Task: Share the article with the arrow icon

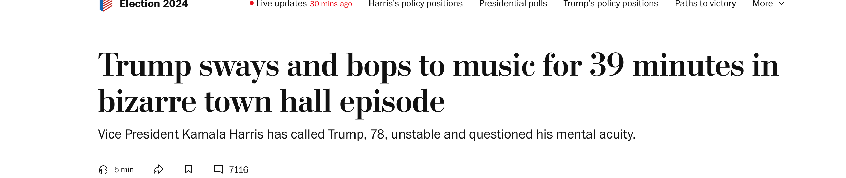Action: pyautogui.click(x=158, y=169)
